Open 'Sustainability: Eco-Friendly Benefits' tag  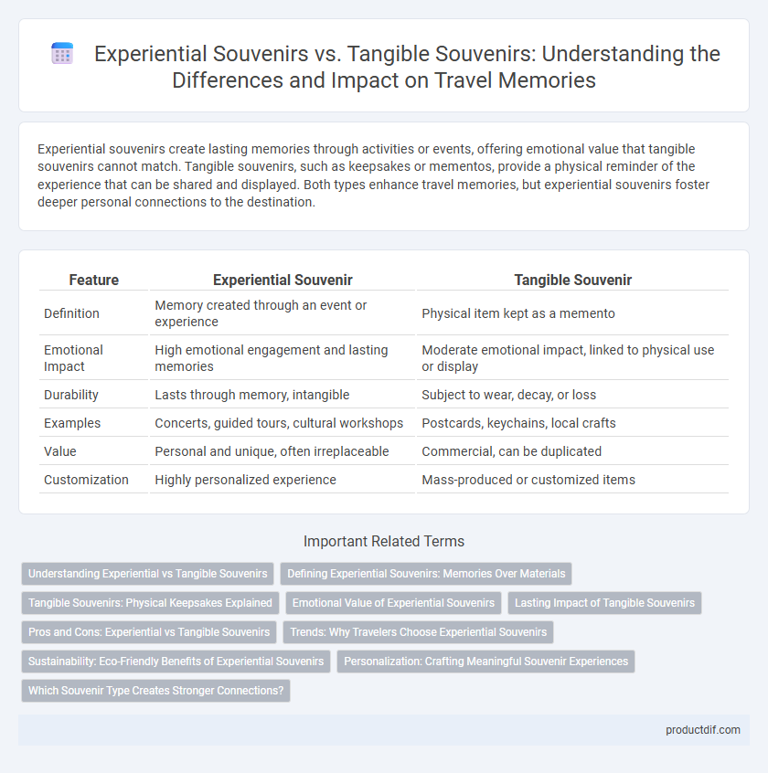(x=176, y=662)
